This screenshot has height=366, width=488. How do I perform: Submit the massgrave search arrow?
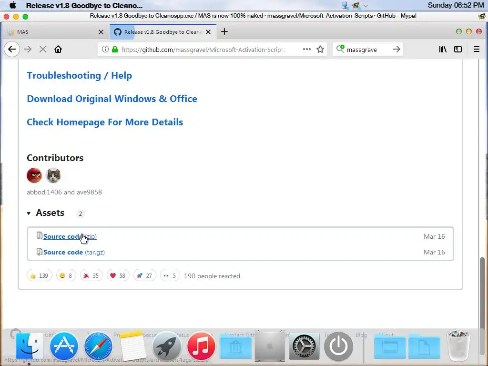click(x=396, y=49)
